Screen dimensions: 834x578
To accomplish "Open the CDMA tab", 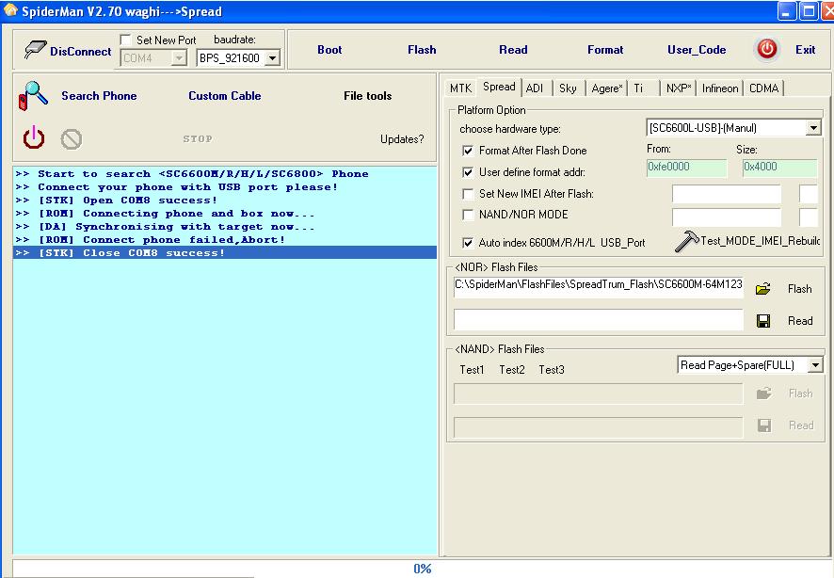I will tap(763, 88).
